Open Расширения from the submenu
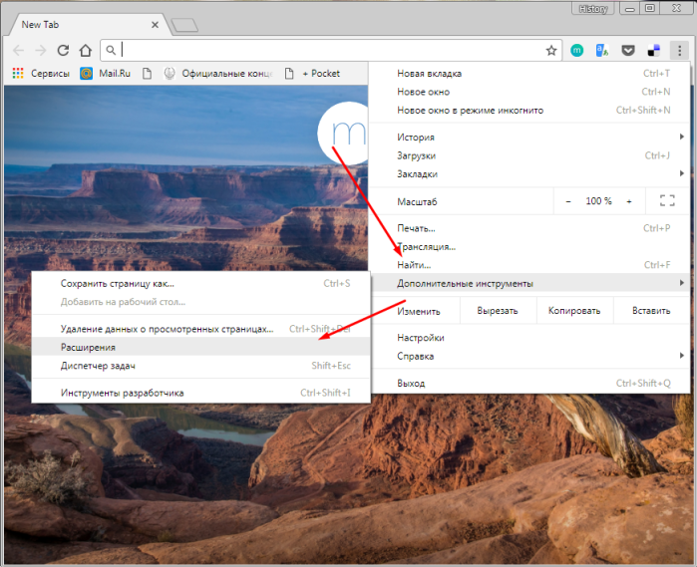The height and width of the screenshot is (567, 697). pos(200,348)
